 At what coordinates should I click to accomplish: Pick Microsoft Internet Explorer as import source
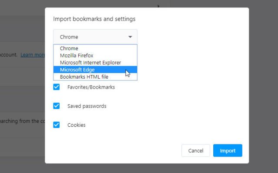90,63
